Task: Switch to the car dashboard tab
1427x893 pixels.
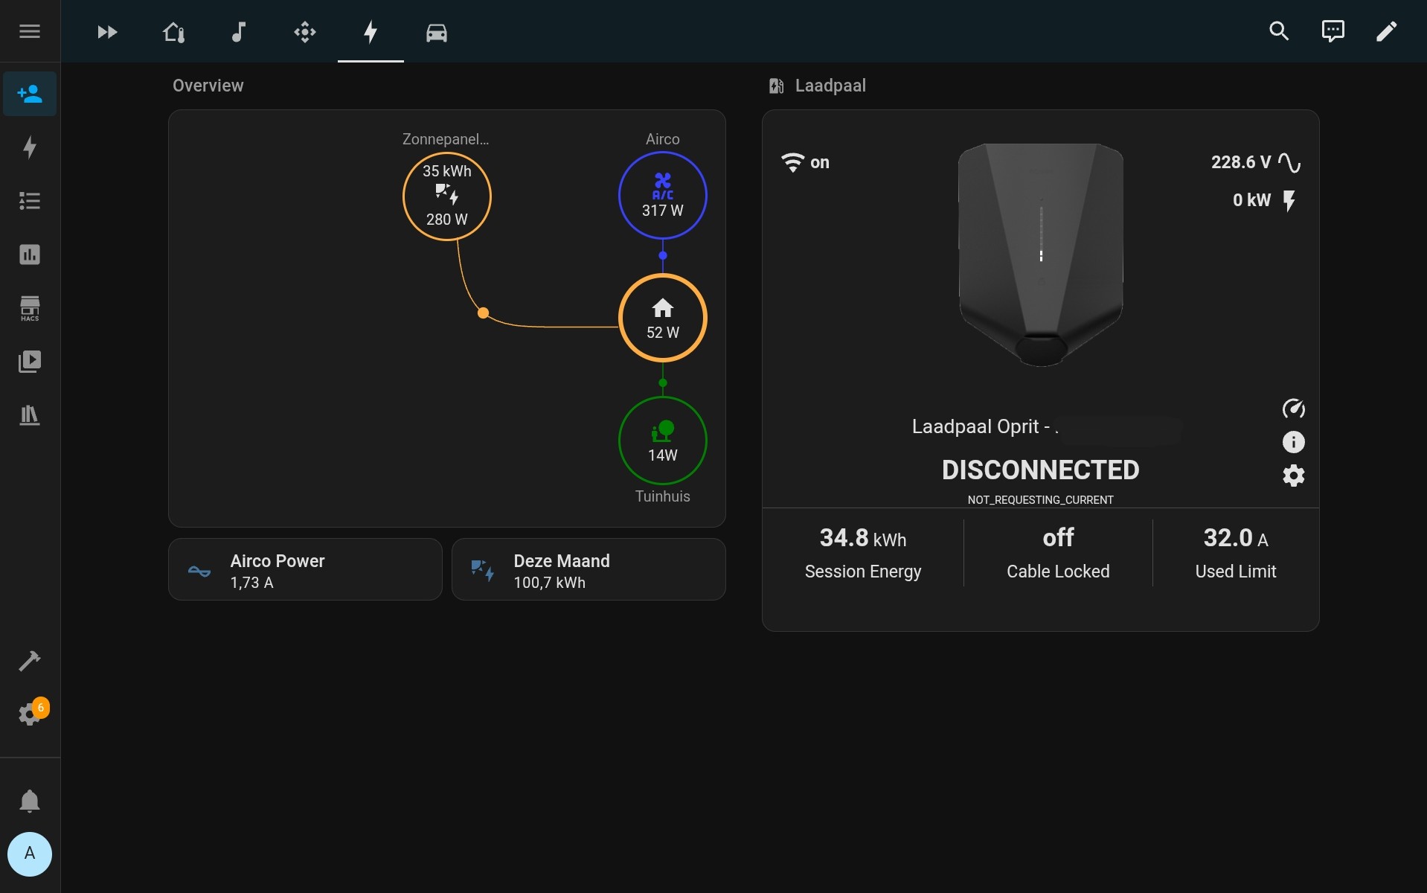Action: click(x=436, y=32)
